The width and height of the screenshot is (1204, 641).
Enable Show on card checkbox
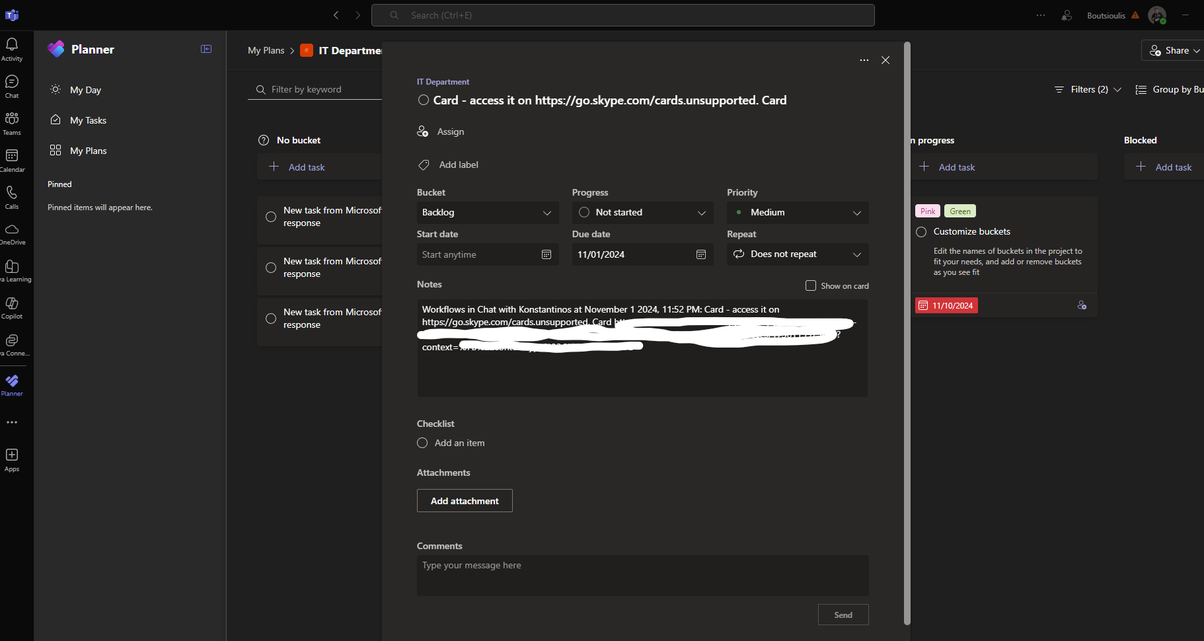tap(811, 285)
